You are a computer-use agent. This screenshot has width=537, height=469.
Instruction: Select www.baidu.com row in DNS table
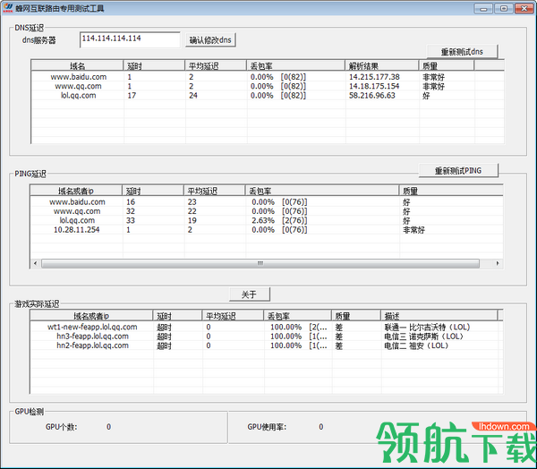coord(267,77)
